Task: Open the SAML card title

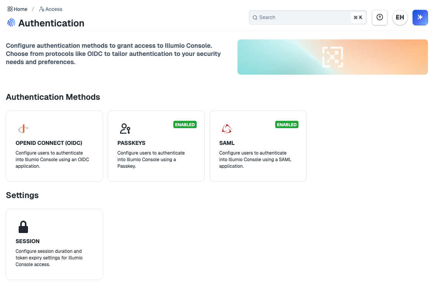Action: (x=227, y=143)
